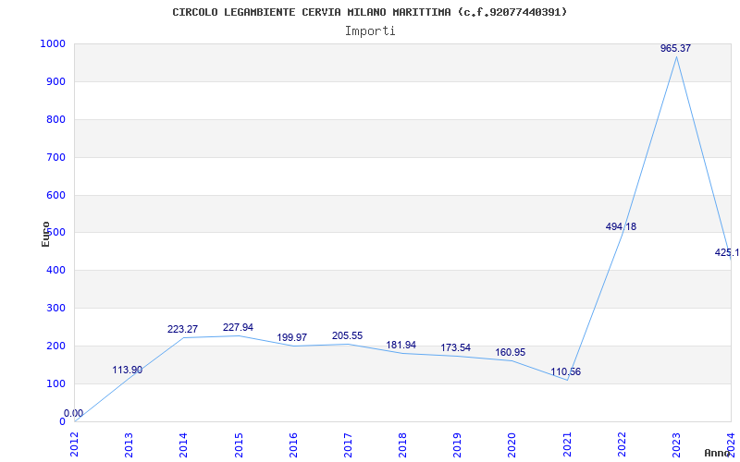The image size is (740, 462).
Task: Click the Importi subtitle
Action: tap(370, 30)
